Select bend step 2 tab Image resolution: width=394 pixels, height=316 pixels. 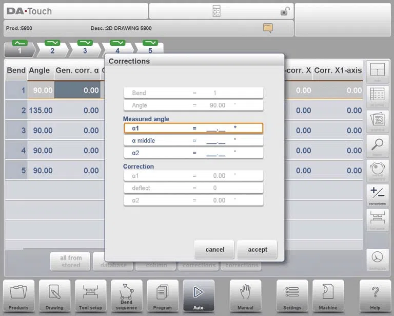pos(52,49)
